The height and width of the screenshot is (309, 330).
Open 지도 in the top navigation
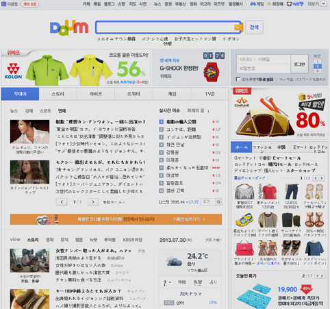tap(133, 4)
